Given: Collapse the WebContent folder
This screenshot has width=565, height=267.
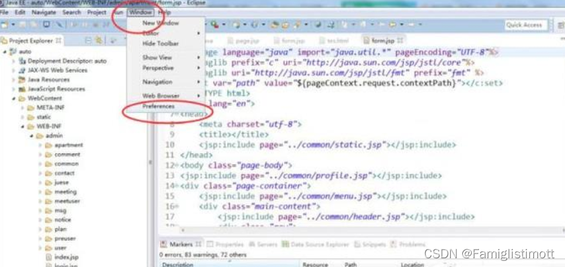Looking at the screenshot, I should click(13, 98).
